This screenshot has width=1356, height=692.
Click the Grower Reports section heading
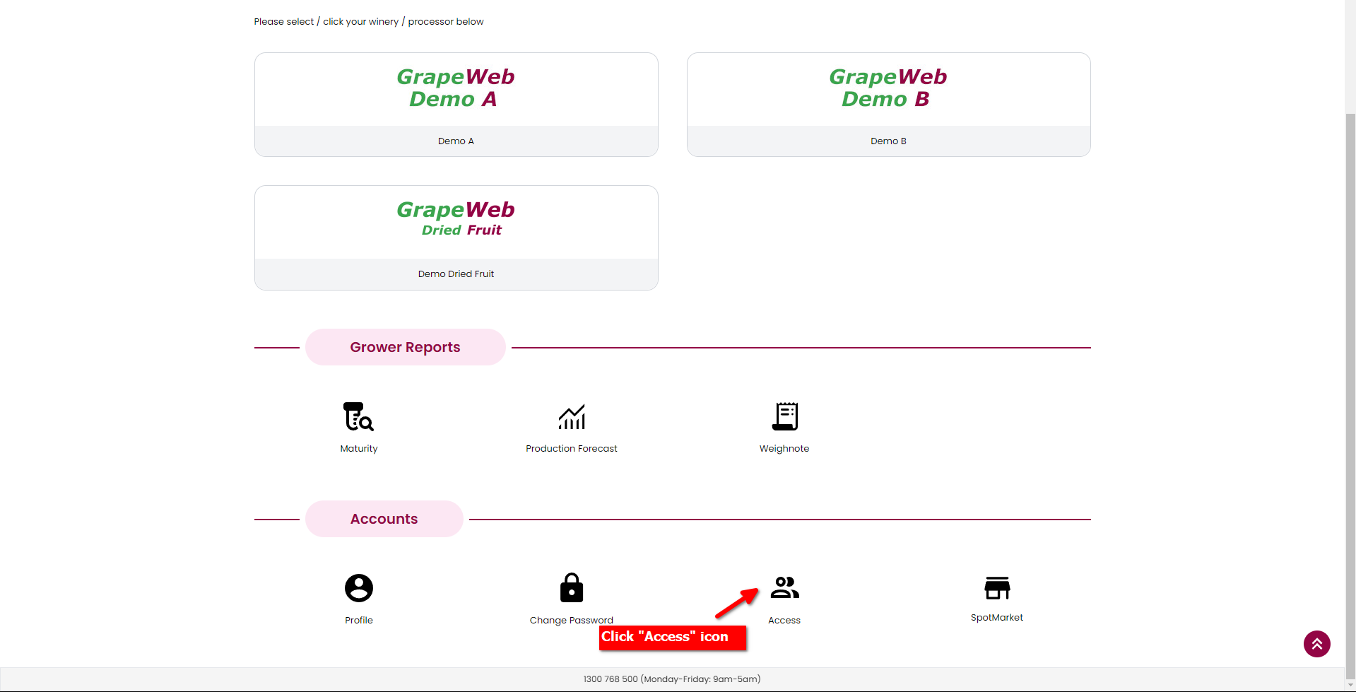[x=405, y=346]
